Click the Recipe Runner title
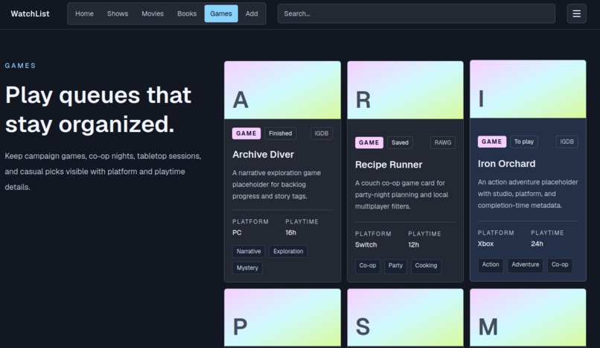Image resolution: width=600 pixels, height=348 pixels. click(389, 165)
